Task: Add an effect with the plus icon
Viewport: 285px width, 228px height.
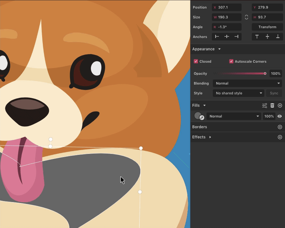Action: (x=280, y=137)
